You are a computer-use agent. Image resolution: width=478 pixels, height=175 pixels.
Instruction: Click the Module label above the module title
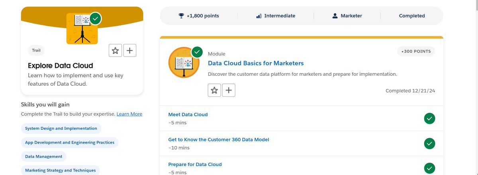[x=217, y=54]
